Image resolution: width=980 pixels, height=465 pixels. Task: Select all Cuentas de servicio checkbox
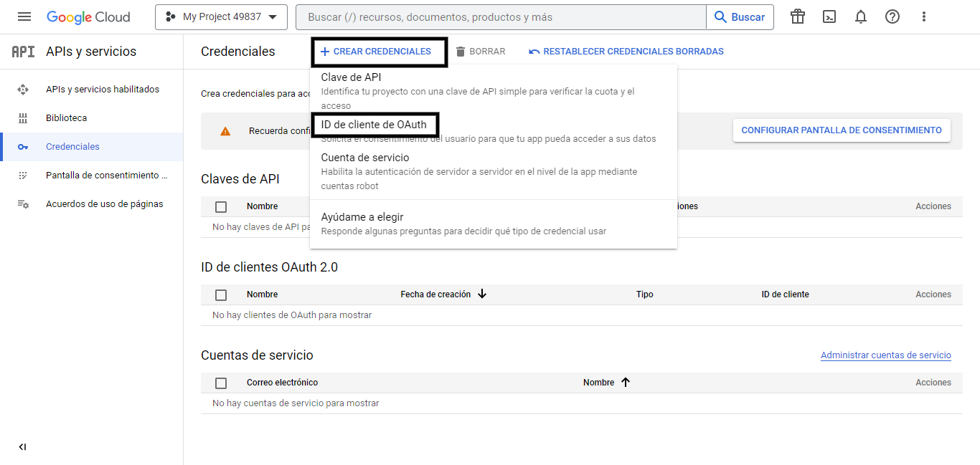click(221, 383)
